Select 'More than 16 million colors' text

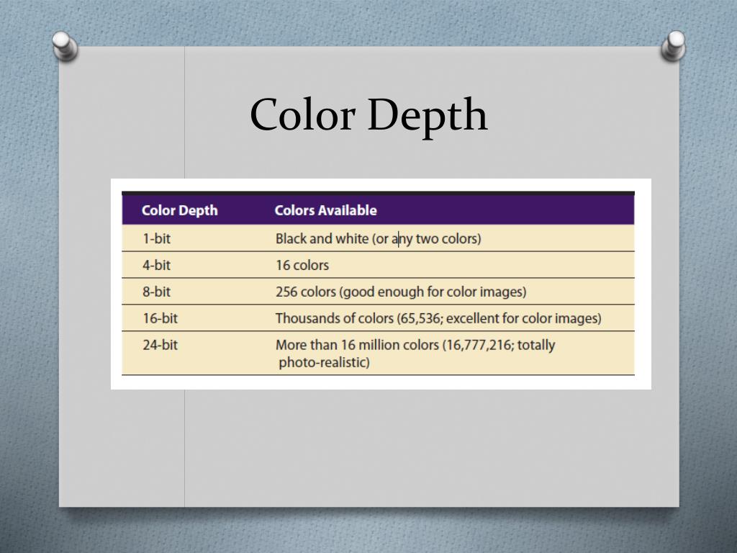[357, 345]
